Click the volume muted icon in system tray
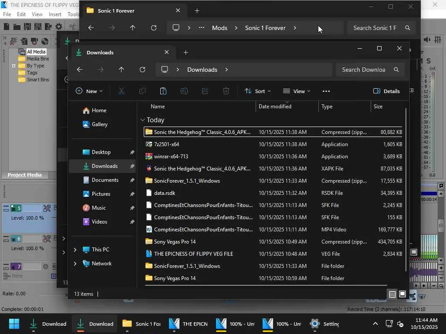The image size is (446, 334). pos(400,324)
